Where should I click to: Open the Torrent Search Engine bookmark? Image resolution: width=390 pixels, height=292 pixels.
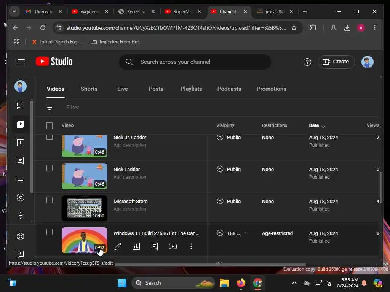[x=57, y=42]
